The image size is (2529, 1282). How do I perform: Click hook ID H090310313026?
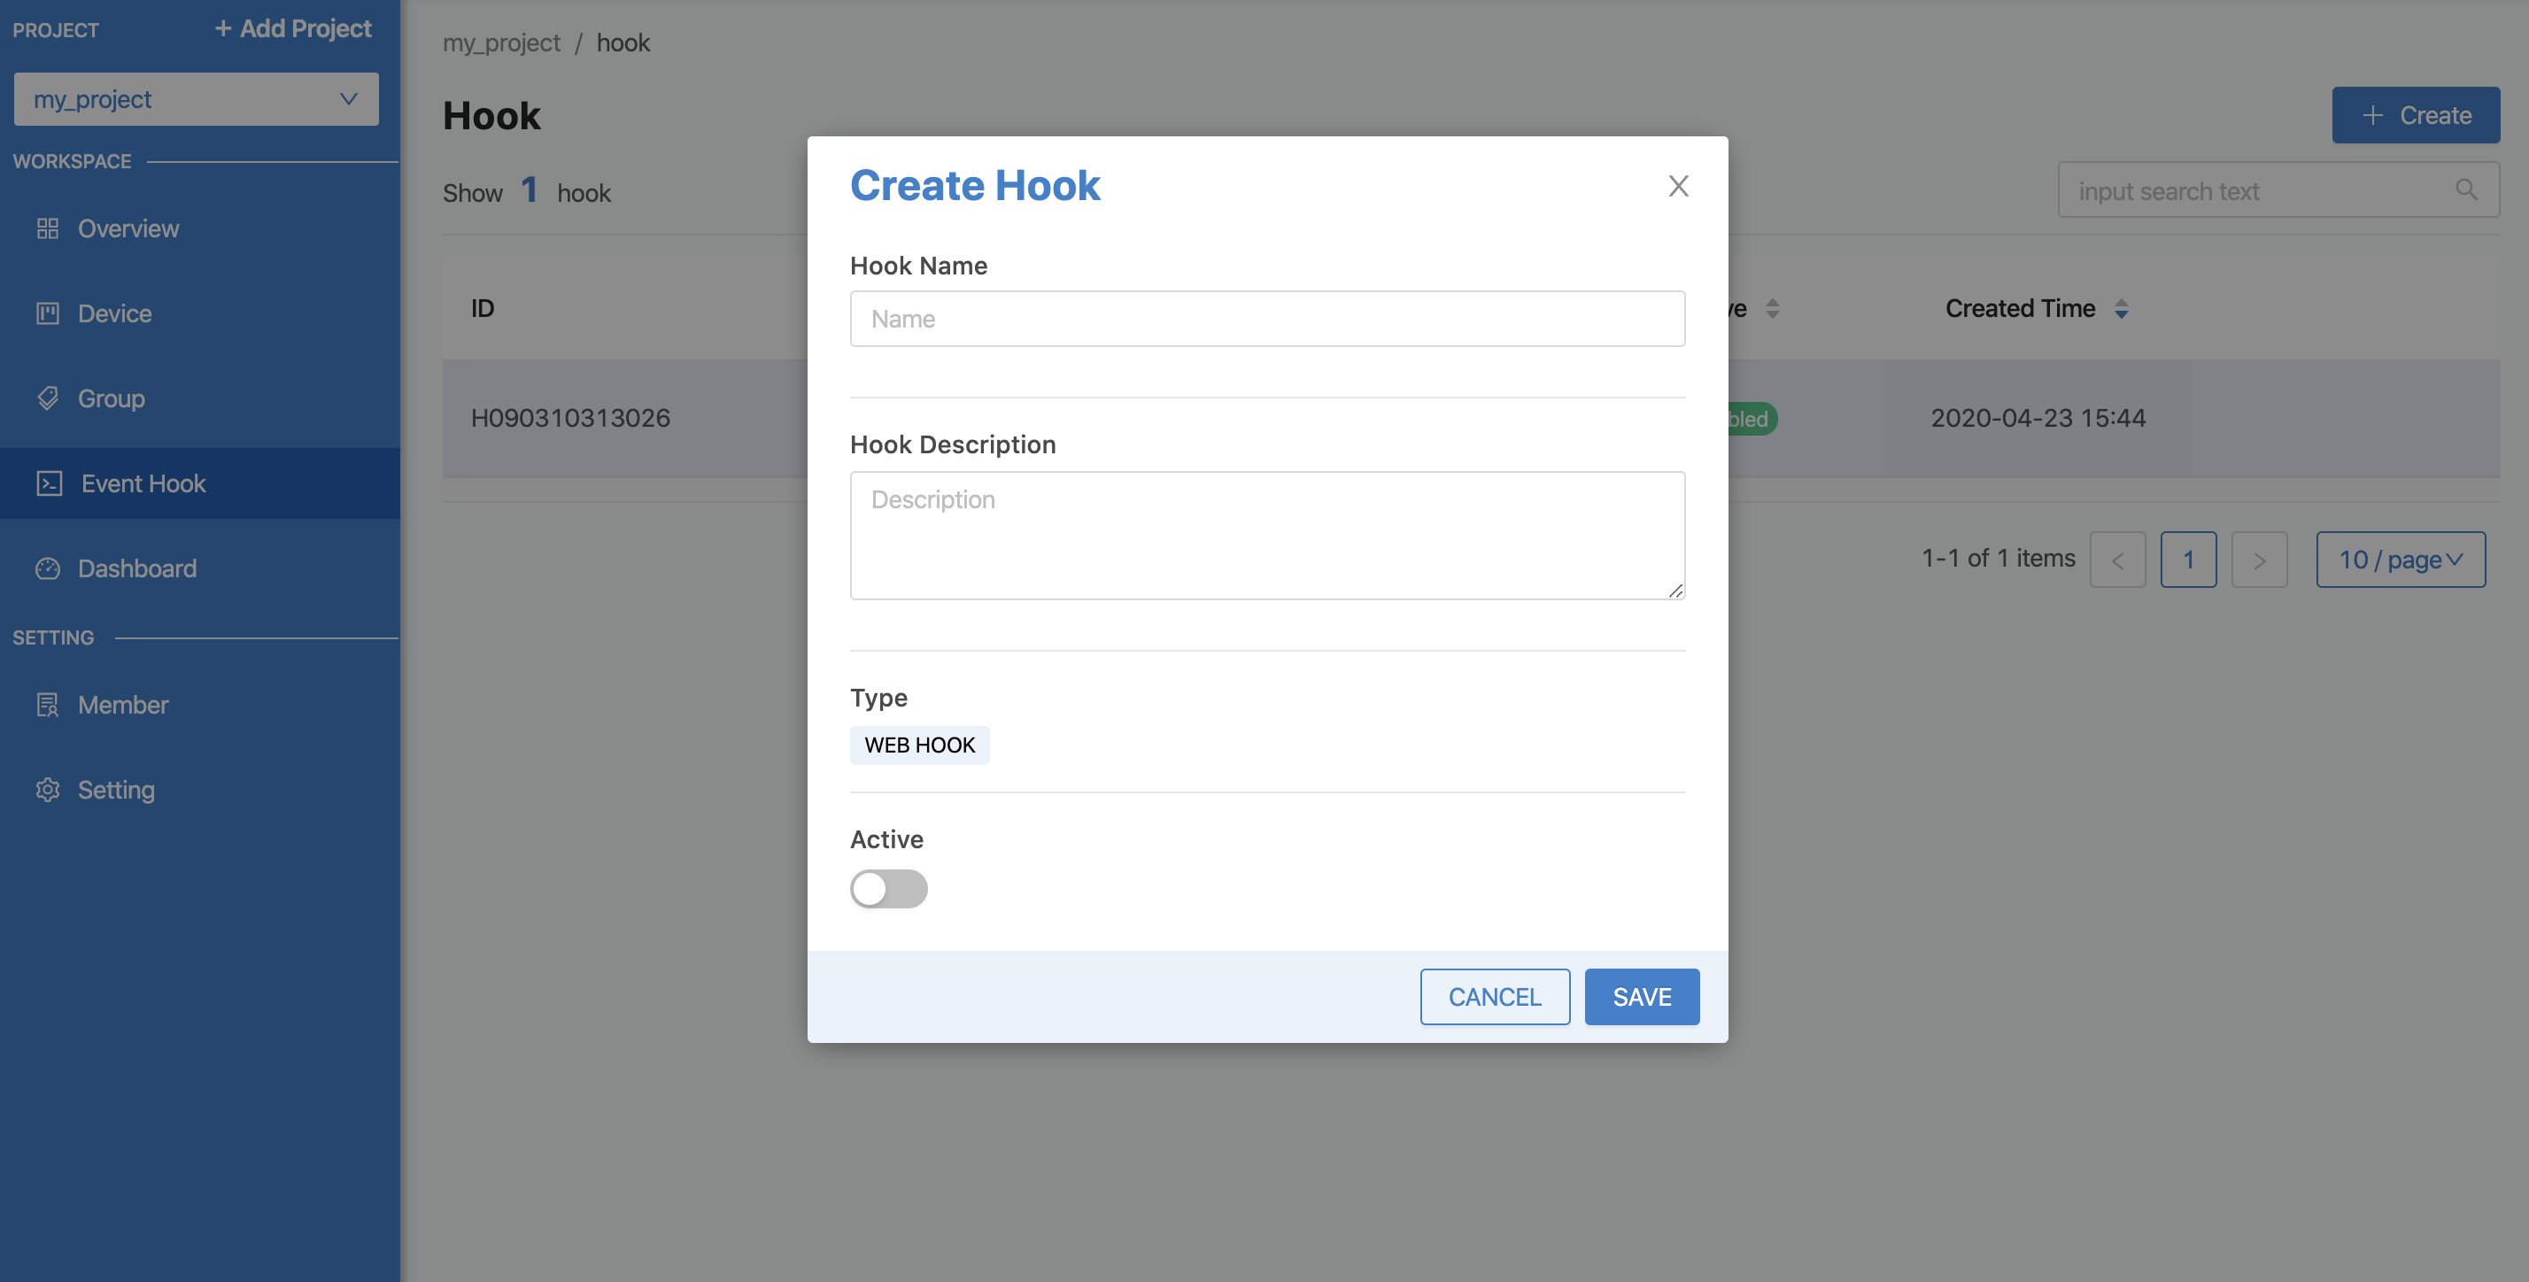pyautogui.click(x=570, y=418)
